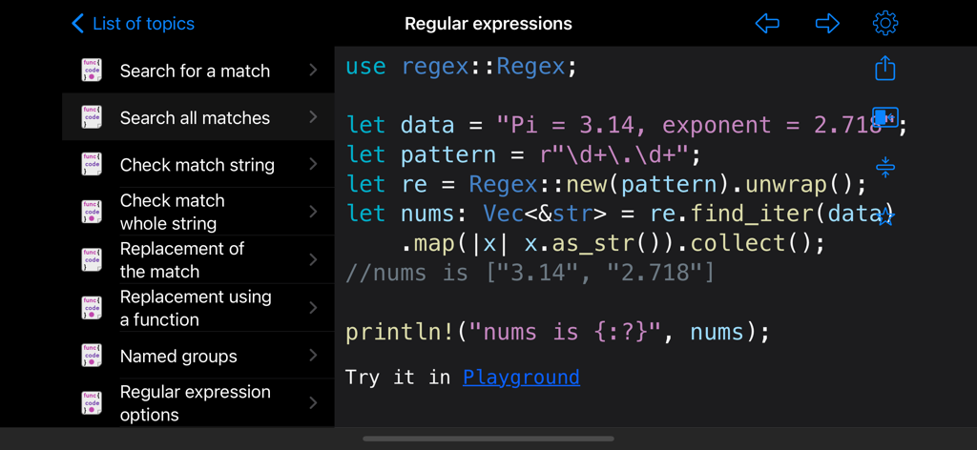Open Named groups topic

(x=198, y=356)
